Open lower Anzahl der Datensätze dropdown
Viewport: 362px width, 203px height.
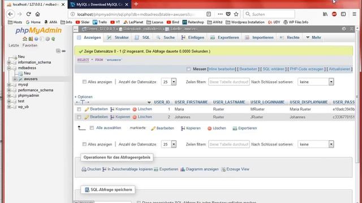(x=169, y=144)
